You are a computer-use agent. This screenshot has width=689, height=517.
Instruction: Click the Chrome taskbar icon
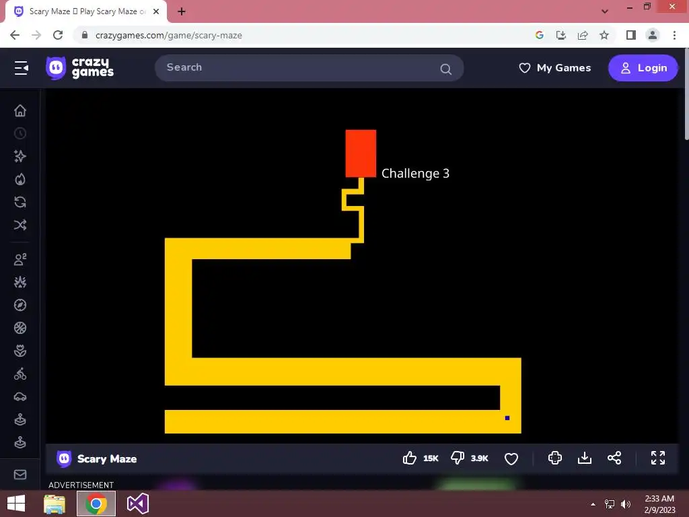[x=96, y=504]
